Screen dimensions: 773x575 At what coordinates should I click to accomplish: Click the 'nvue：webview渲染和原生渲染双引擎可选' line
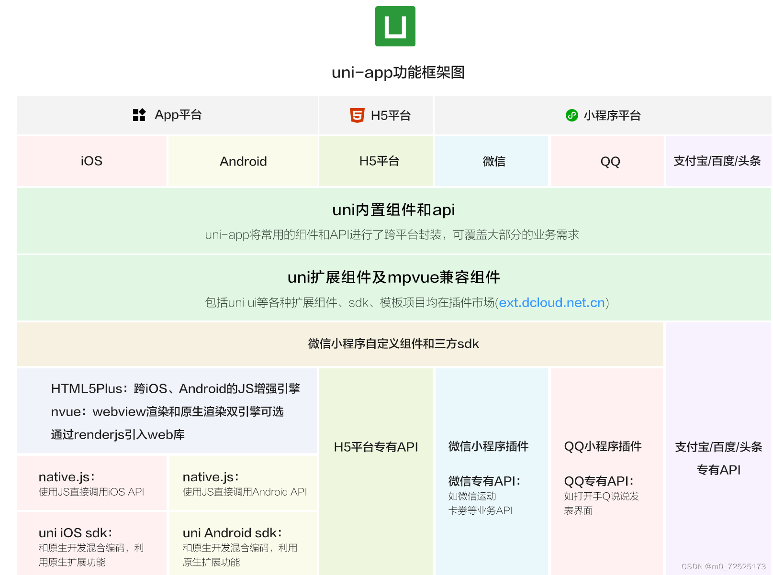(168, 411)
